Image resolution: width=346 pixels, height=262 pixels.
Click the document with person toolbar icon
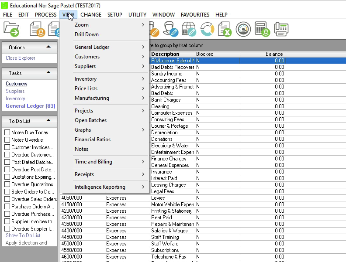[38, 30]
